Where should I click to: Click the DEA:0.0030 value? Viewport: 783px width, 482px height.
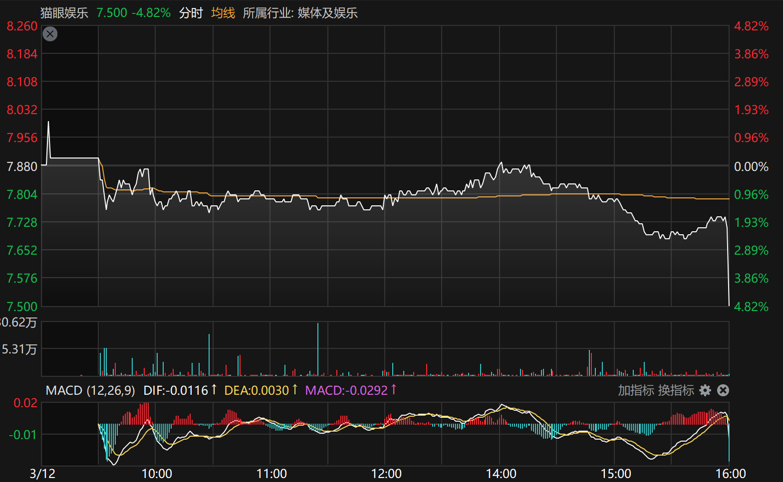tap(257, 390)
